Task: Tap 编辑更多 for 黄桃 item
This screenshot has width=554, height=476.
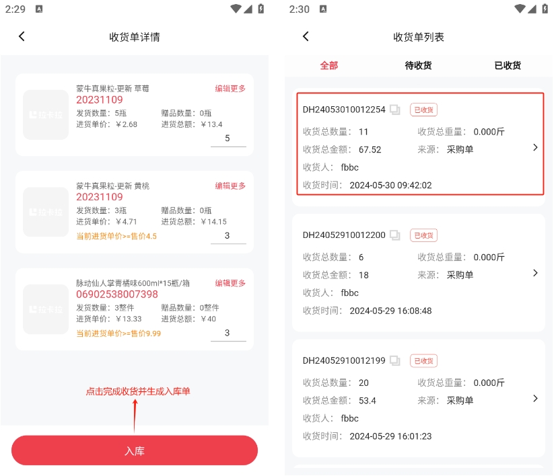Action: tap(230, 186)
